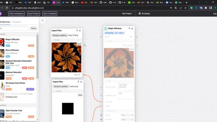The image size is (217, 122).
Task: Choose files button for img_16 node
Action: click(x=60, y=35)
